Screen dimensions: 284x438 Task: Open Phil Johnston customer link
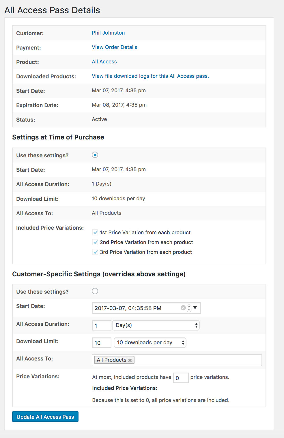pyautogui.click(x=108, y=33)
